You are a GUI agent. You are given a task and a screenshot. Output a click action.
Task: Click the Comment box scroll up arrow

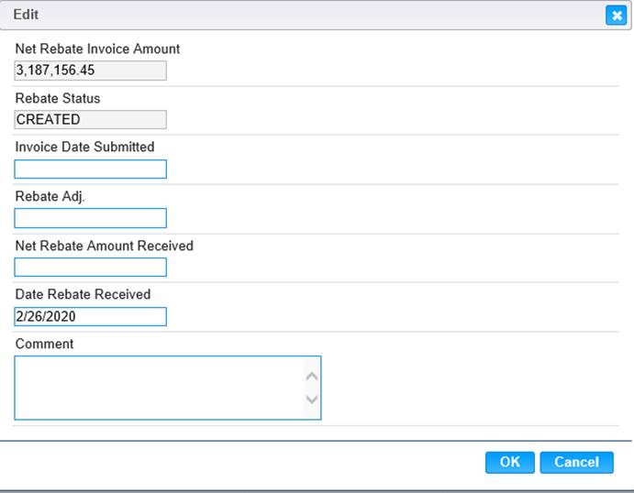(312, 377)
